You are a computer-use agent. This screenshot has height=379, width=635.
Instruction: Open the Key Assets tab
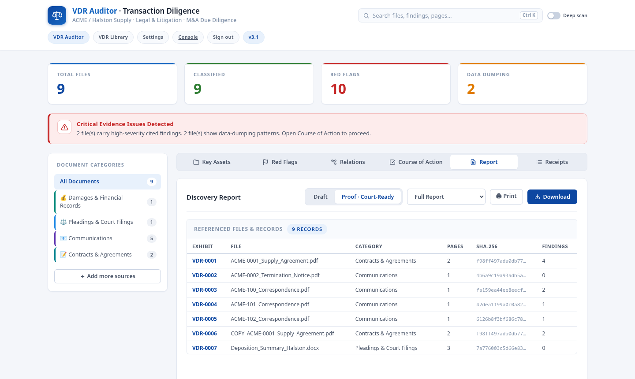point(212,162)
